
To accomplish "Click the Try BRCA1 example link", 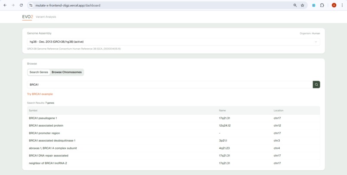I will point(40,94).
